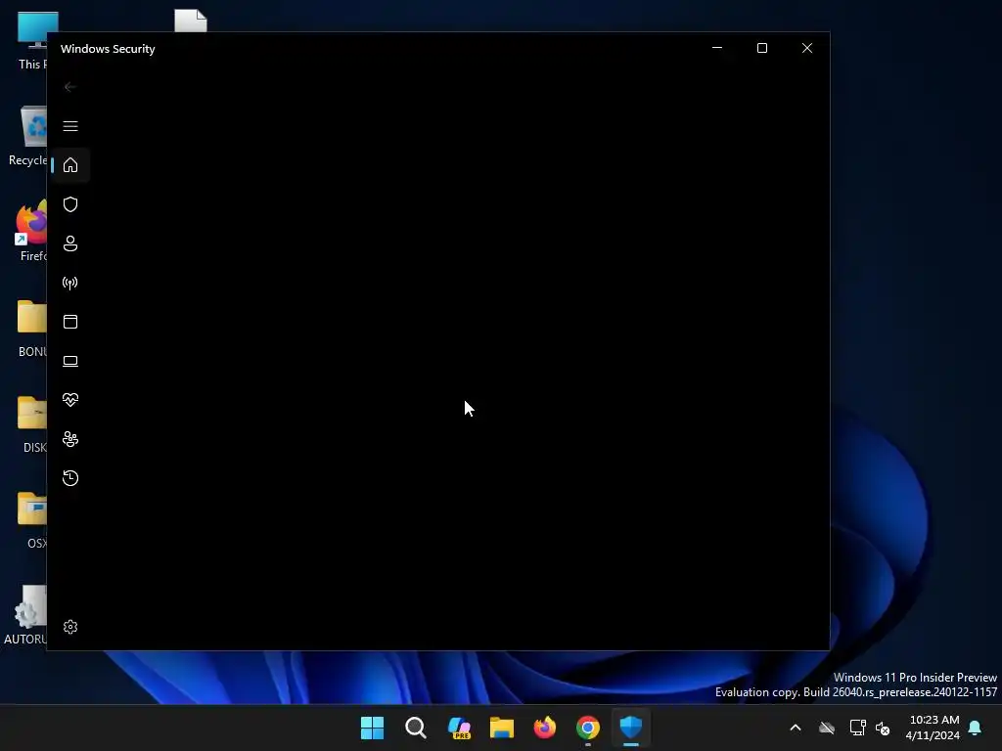Minimize the Windows Security window
1002x751 pixels.
(717, 48)
